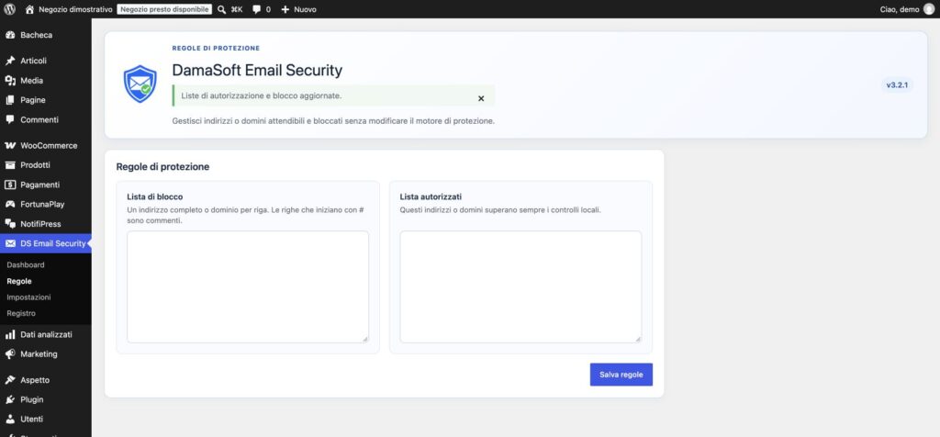Image resolution: width=940 pixels, height=437 pixels.
Task: Click the Plugin plug icon
Action: (10, 399)
